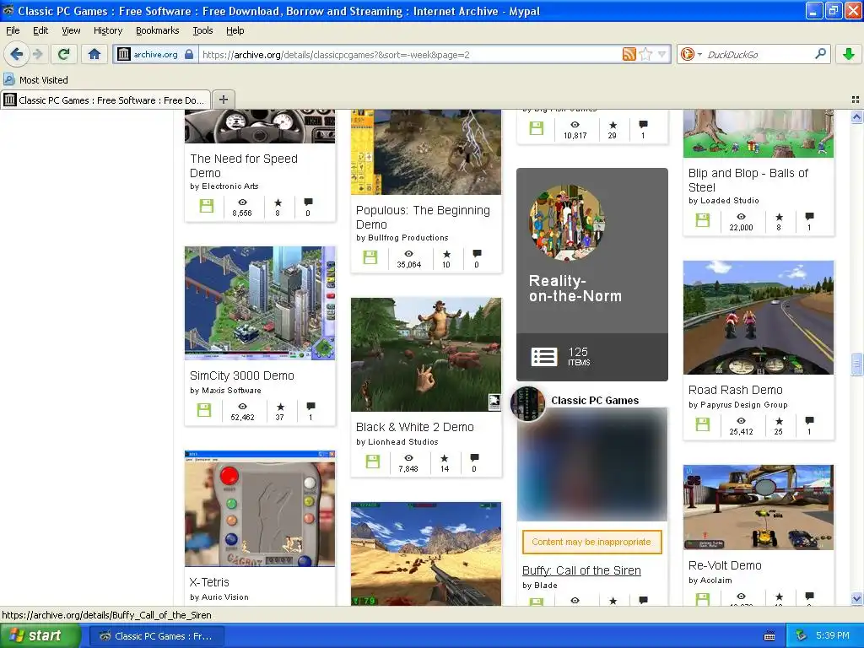Open Road Rash Demo title link

click(x=736, y=390)
